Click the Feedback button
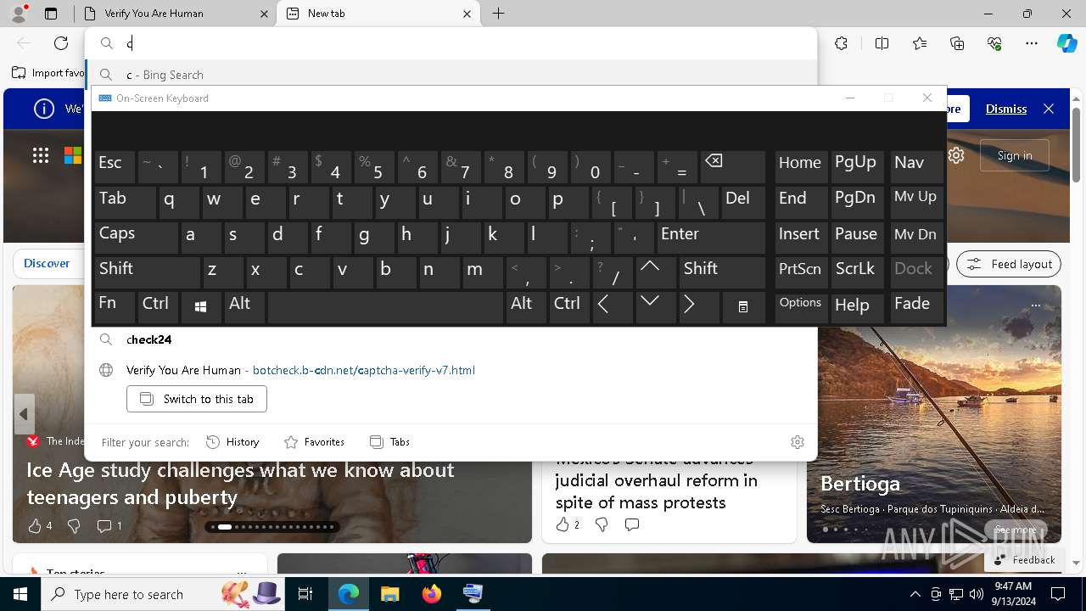Viewport: 1086px width, 611px height. pyautogui.click(x=1025, y=560)
